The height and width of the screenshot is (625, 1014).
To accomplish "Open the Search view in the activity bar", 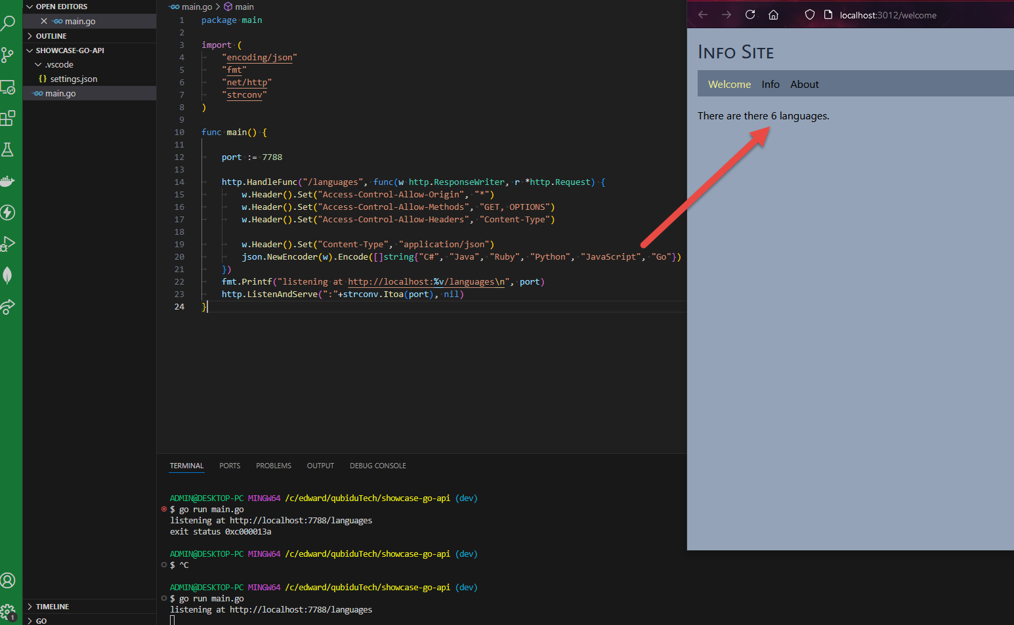I will (8, 24).
